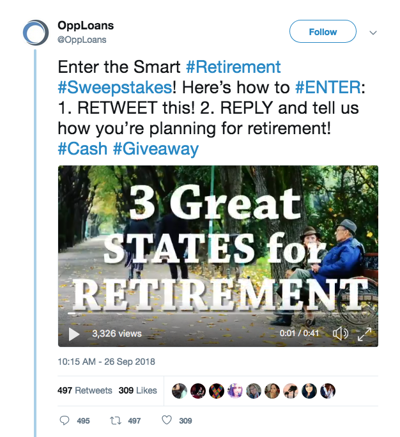Open the #Giveaway hashtag
This screenshot has height=437, width=400.
click(156, 149)
